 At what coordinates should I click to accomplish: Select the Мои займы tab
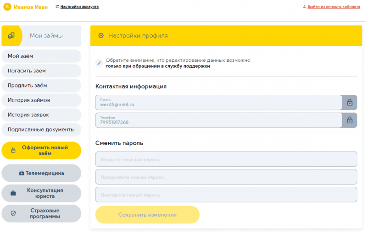coord(41,36)
